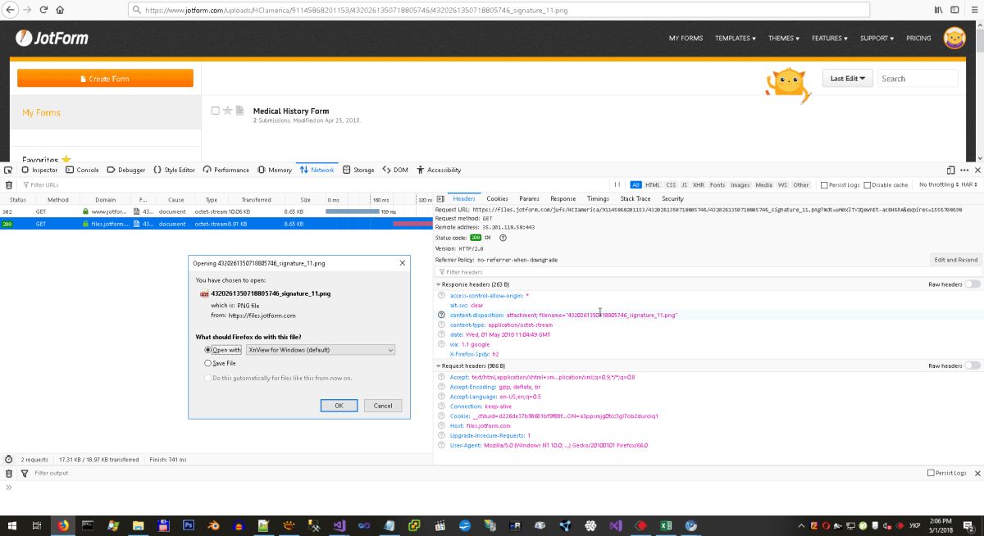
Task: Open the Accessibility panel
Action: tap(439, 170)
